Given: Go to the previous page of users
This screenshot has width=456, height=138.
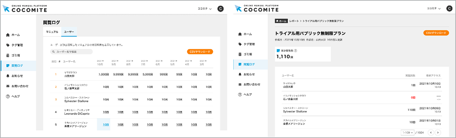Looking at the screenshot, I should pos(431,132).
